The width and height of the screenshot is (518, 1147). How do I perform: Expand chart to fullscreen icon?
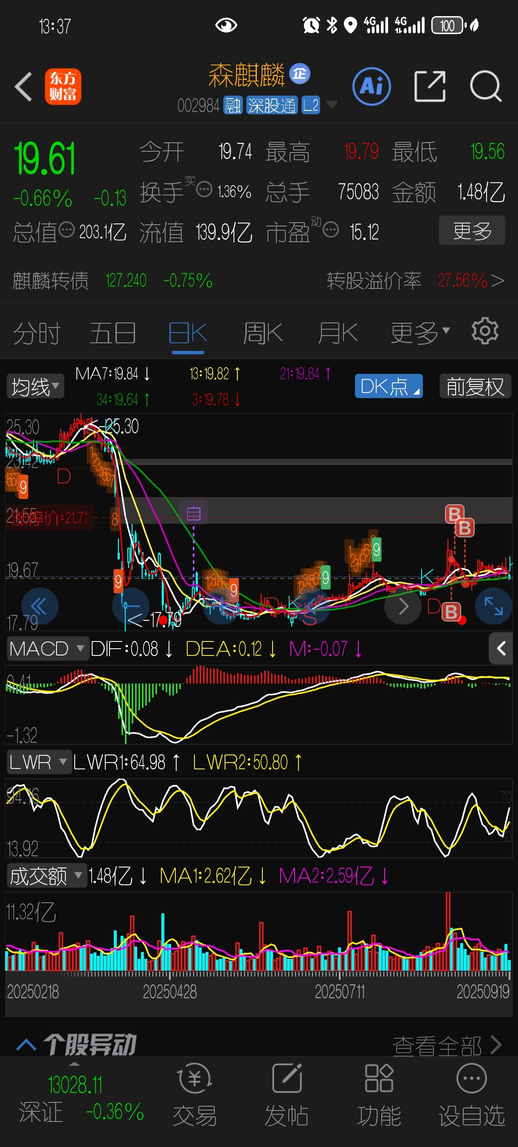[x=493, y=606]
